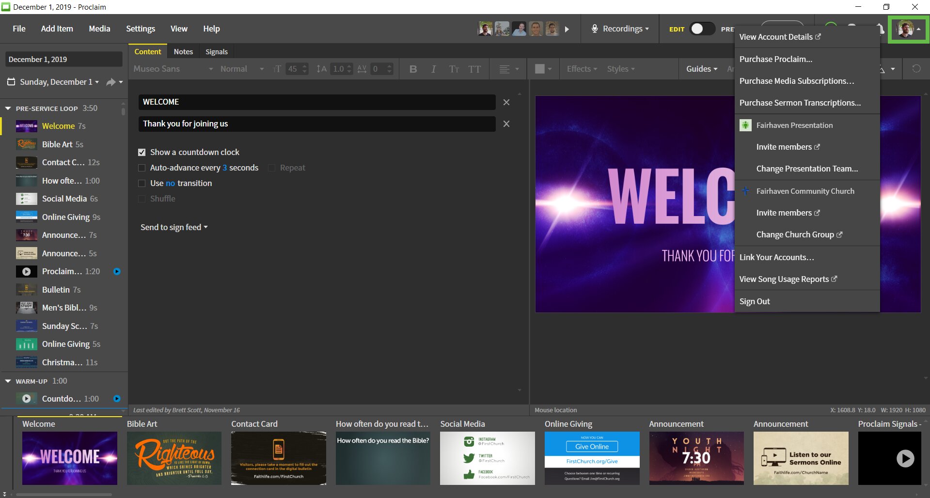
Task: Enable Auto-advance every 3 seconds
Action: (142, 168)
